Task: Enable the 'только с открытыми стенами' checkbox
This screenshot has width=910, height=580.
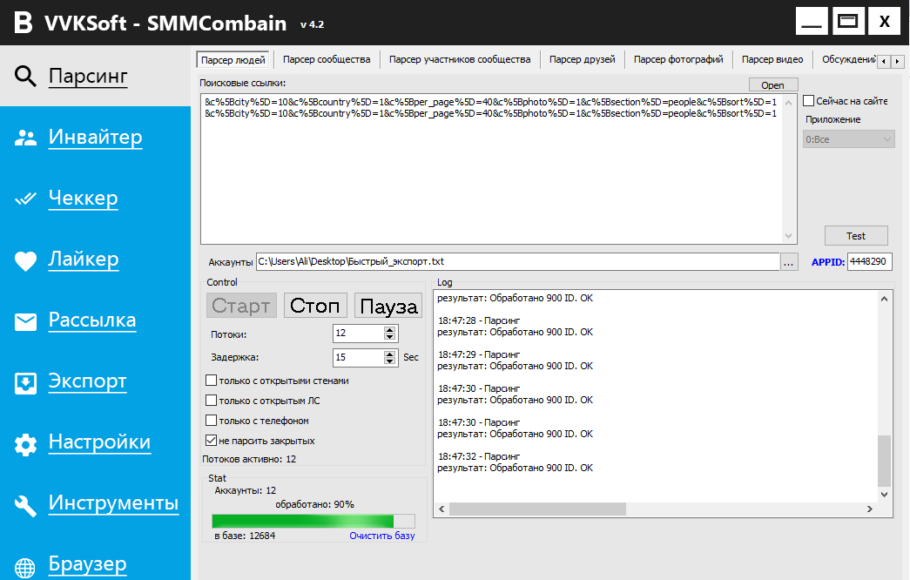Action: pos(211,381)
